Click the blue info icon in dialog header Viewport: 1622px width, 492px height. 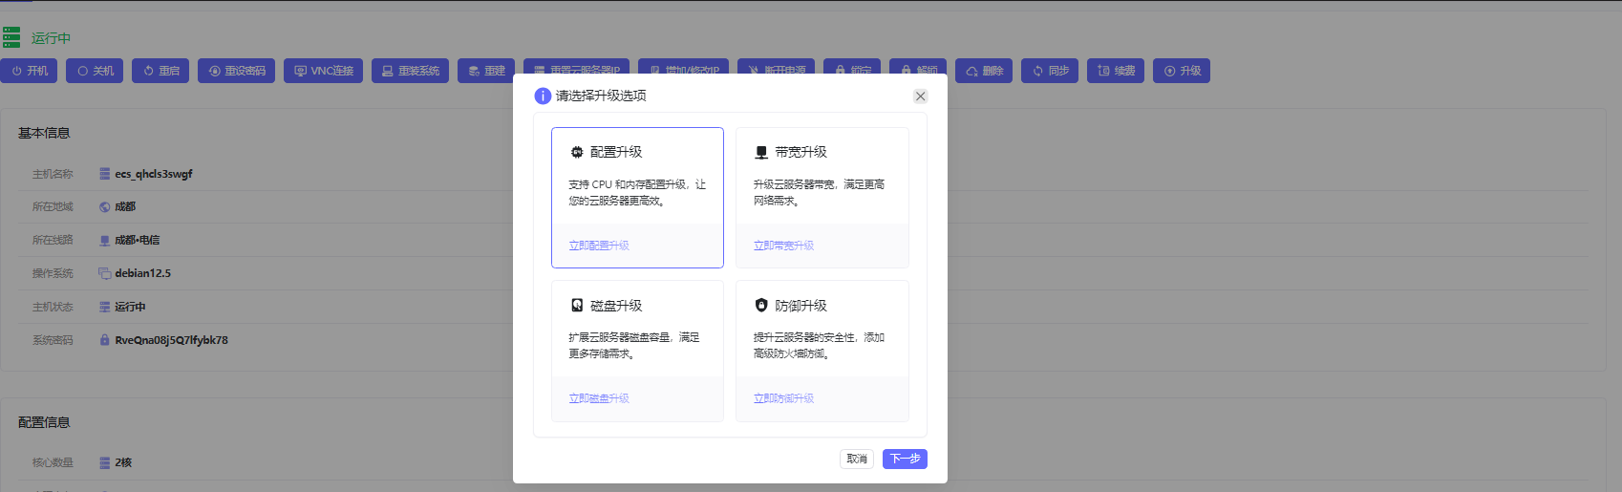point(543,96)
